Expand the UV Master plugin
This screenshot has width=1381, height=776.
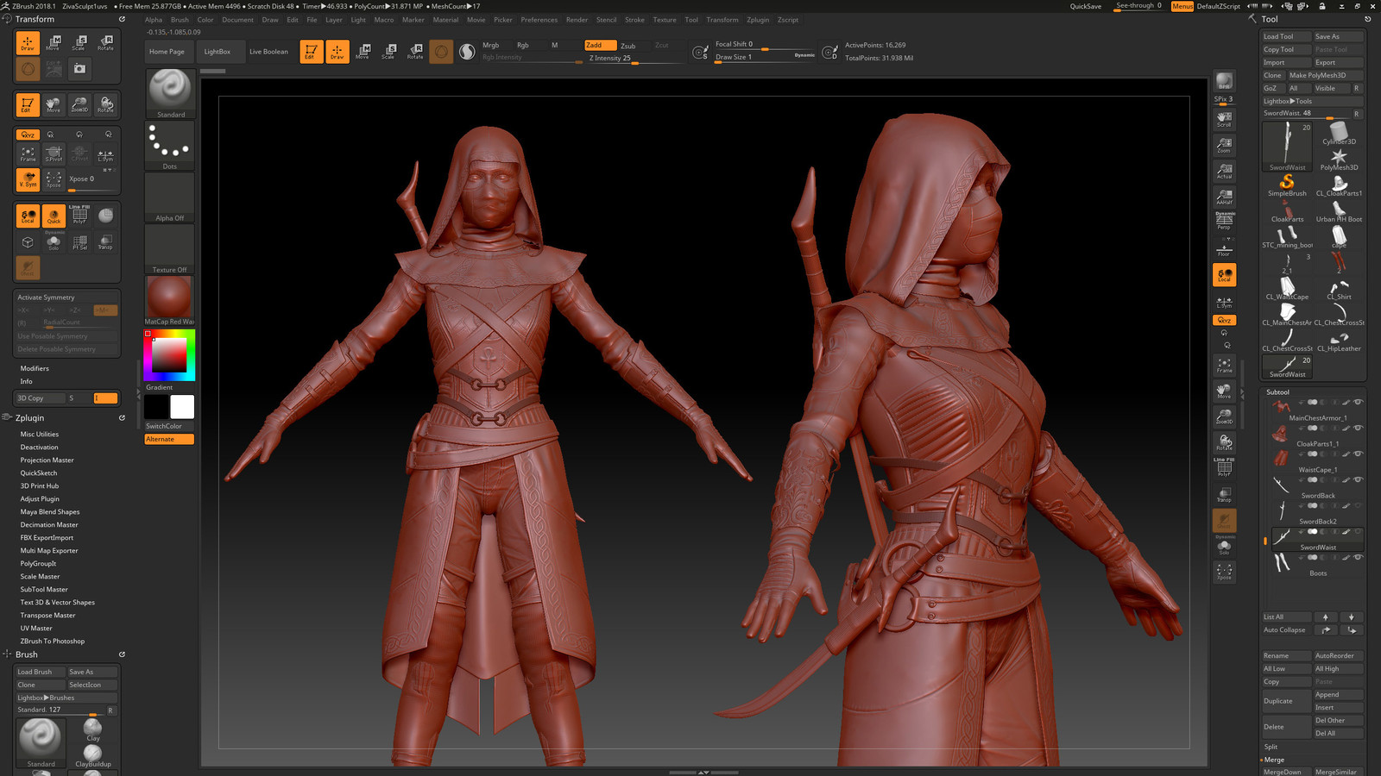point(36,629)
